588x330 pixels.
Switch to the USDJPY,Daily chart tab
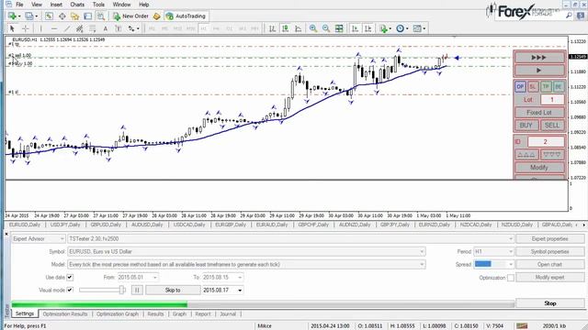(x=65, y=225)
